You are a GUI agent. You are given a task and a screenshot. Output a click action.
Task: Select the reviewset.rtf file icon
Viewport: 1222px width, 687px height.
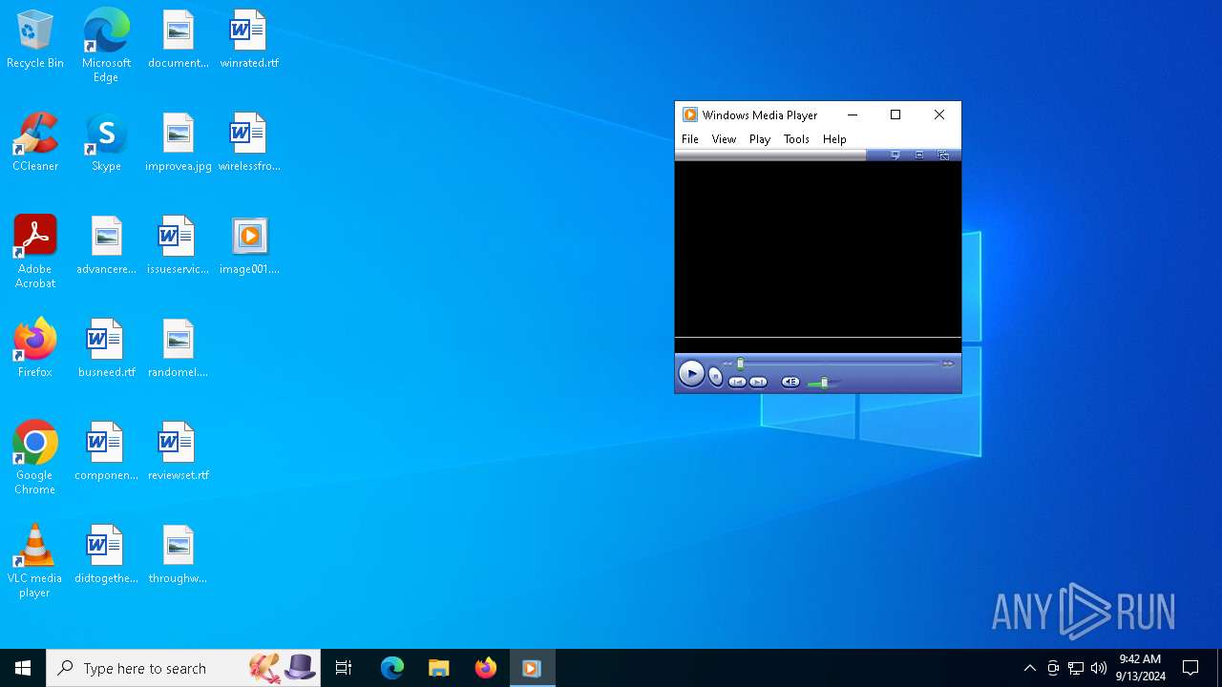[x=179, y=452]
